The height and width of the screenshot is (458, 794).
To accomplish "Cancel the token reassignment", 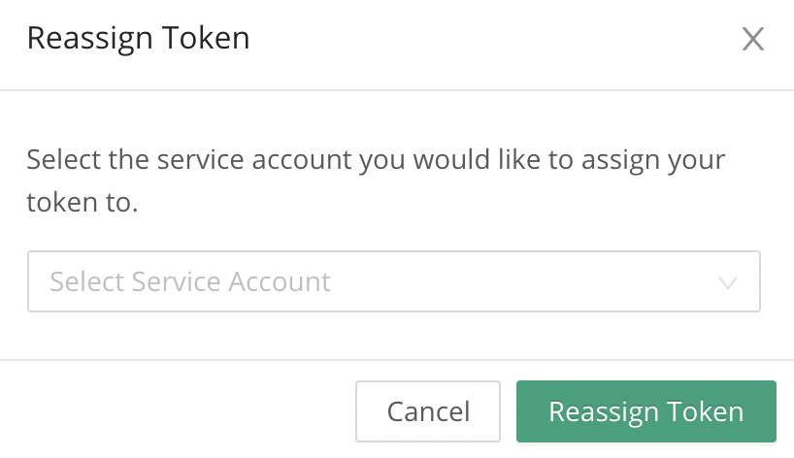I will click(428, 411).
